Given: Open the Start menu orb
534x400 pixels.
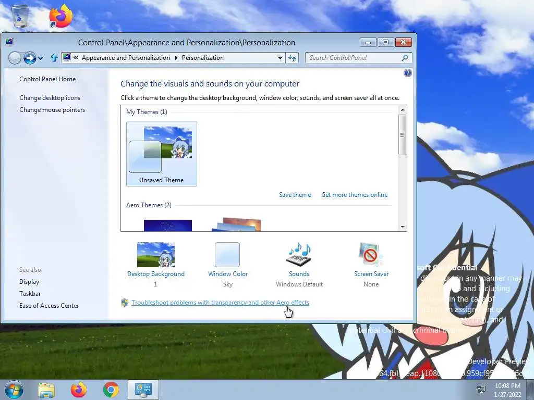Looking at the screenshot, I should coord(14,390).
